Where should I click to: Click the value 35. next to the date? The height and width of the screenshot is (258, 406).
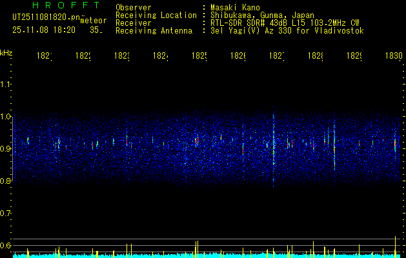pos(96,30)
